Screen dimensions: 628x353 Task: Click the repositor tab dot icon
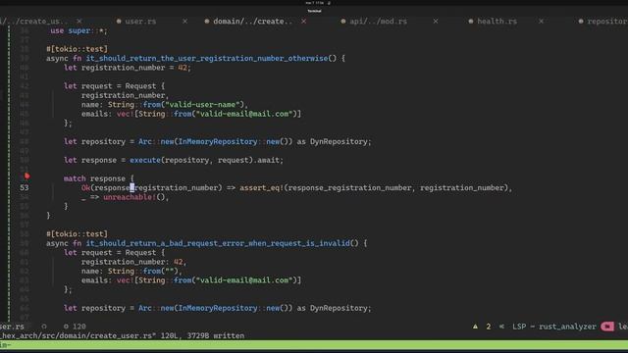[x=581, y=22]
